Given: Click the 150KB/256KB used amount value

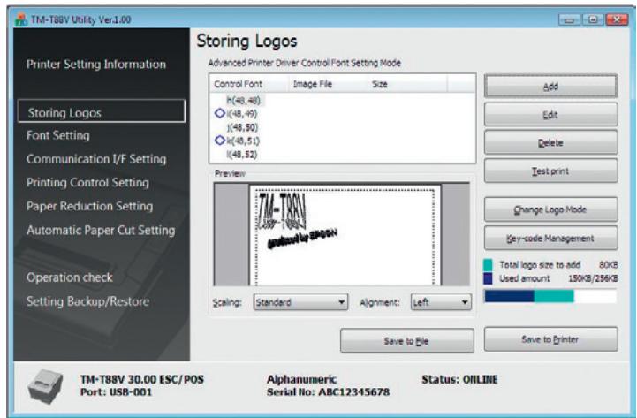Looking at the screenshot, I should tap(593, 278).
